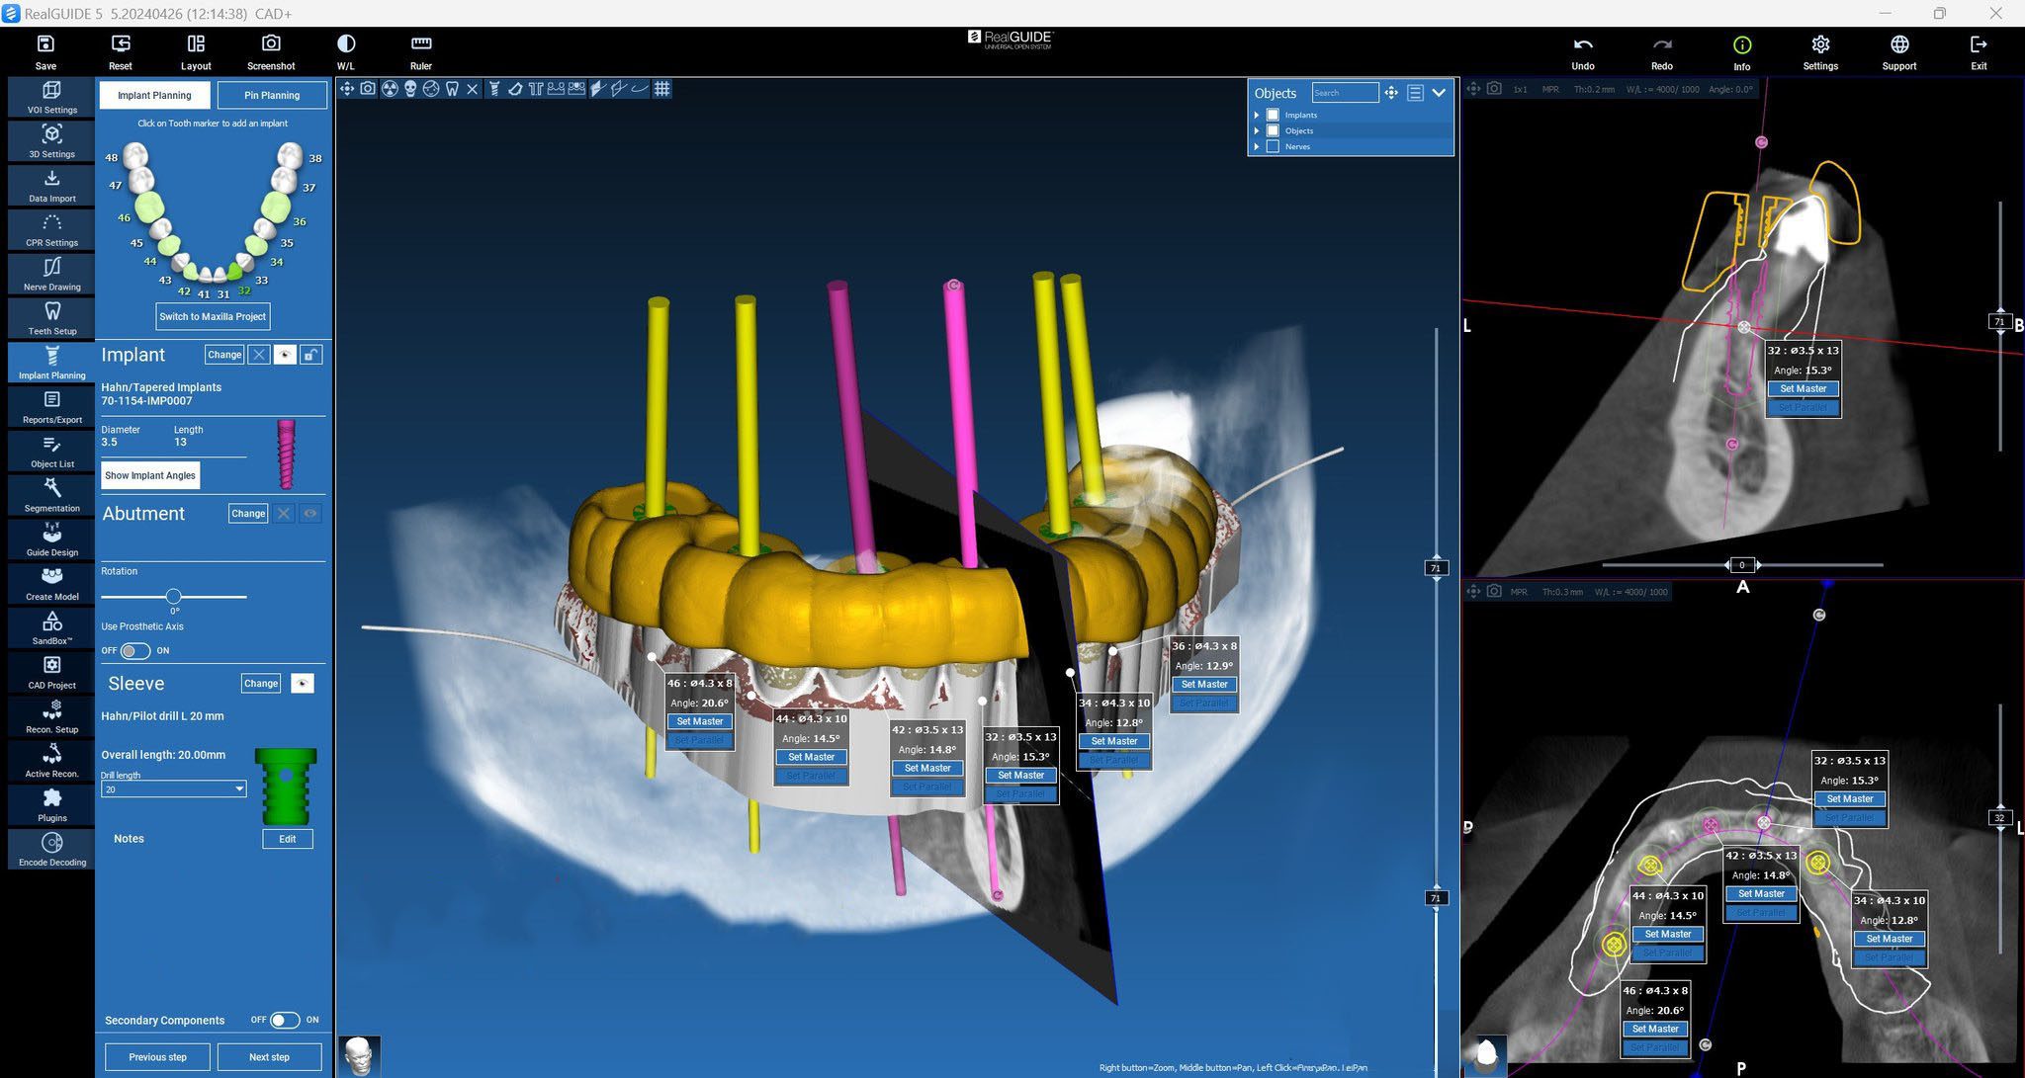Click the Show Implant Angles button
The image size is (2025, 1078).
point(150,475)
